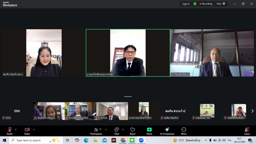Expand participants options arrow
The height and width of the screenshot is (144, 256).
106,129
